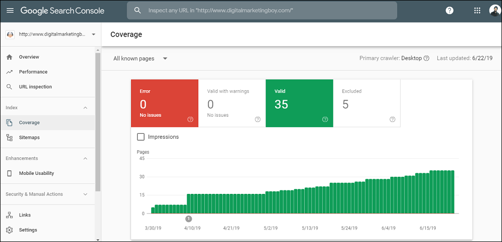Click the Coverage pages icon
Viewport: 502px width, 242px height.
point(9,122)
